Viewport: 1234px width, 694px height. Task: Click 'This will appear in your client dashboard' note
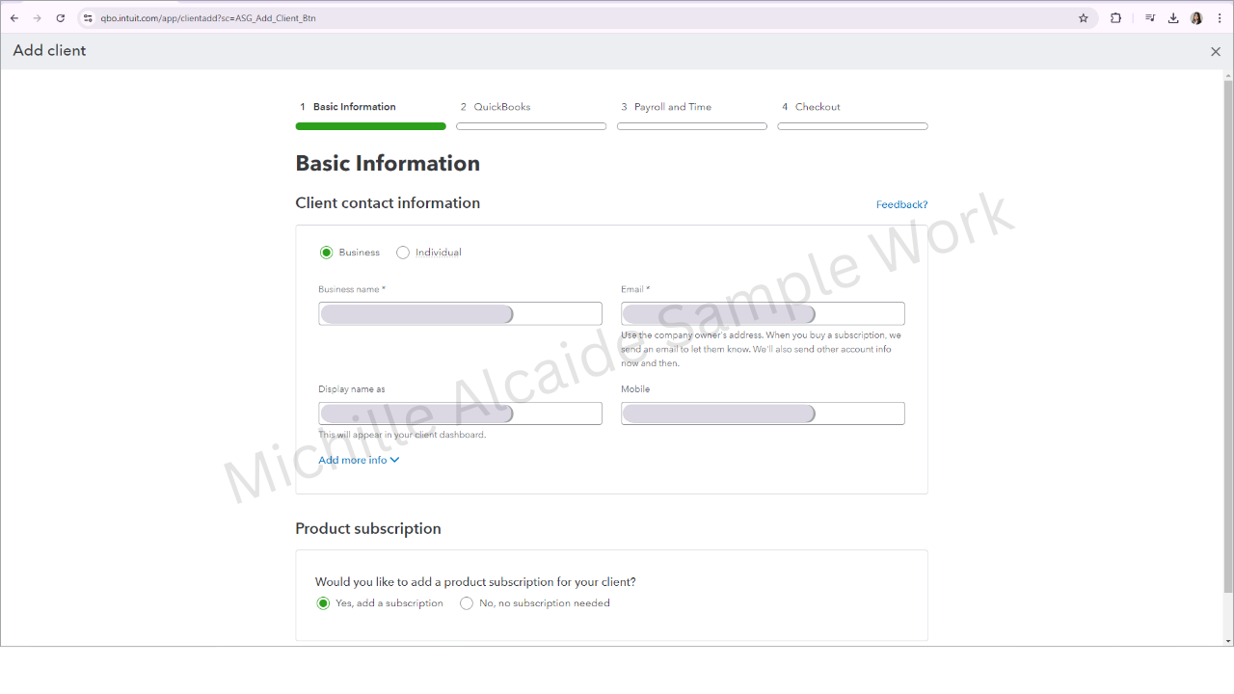point(402,435)
